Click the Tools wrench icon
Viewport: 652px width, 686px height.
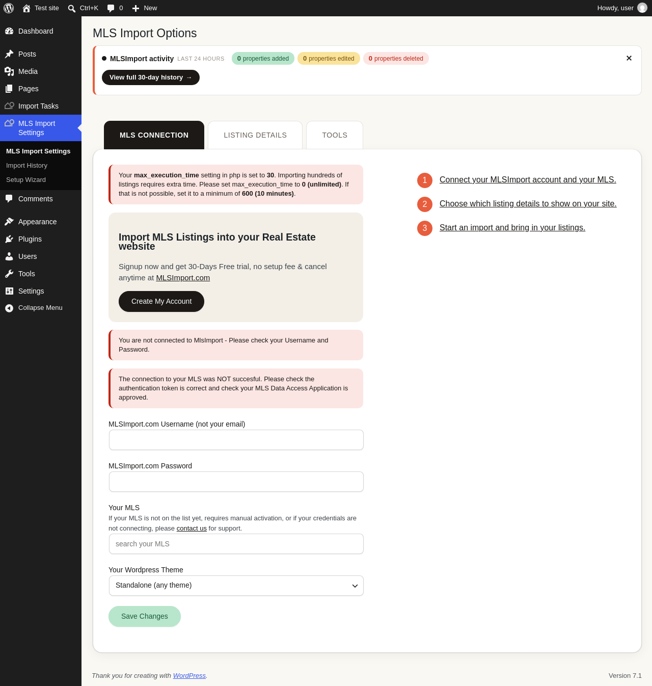click(x=9, y=274)
